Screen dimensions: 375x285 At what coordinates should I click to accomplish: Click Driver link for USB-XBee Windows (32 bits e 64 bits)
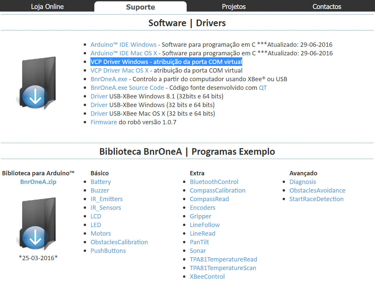99,105
